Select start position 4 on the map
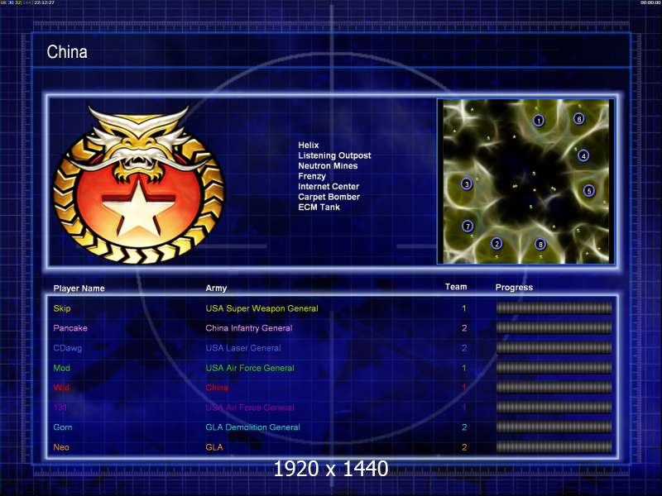Image resolution: width=662 pixels, height=496 pixels. (x=583, y=155)
